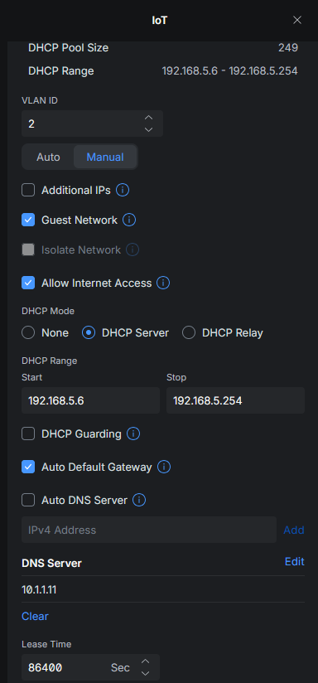Show the Guest Network info tooltip icon
Image resolution: width=318 pixels, height=683 pixels.
[129, 220]
